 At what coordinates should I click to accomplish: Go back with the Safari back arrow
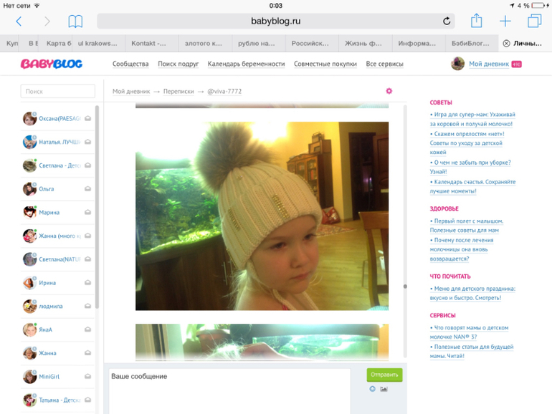19,21
